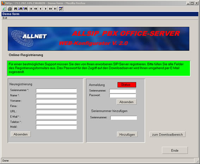Open the Exit menu item
The image size is (200, 164).
(x=5, y=18)
